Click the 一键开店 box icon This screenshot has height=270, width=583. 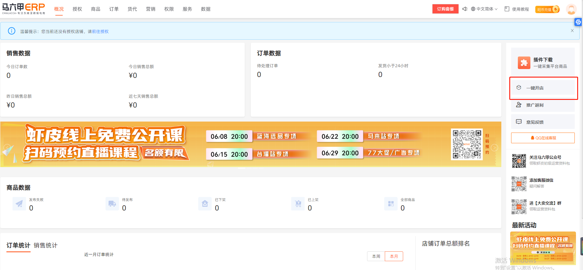(x=519, y=88)
